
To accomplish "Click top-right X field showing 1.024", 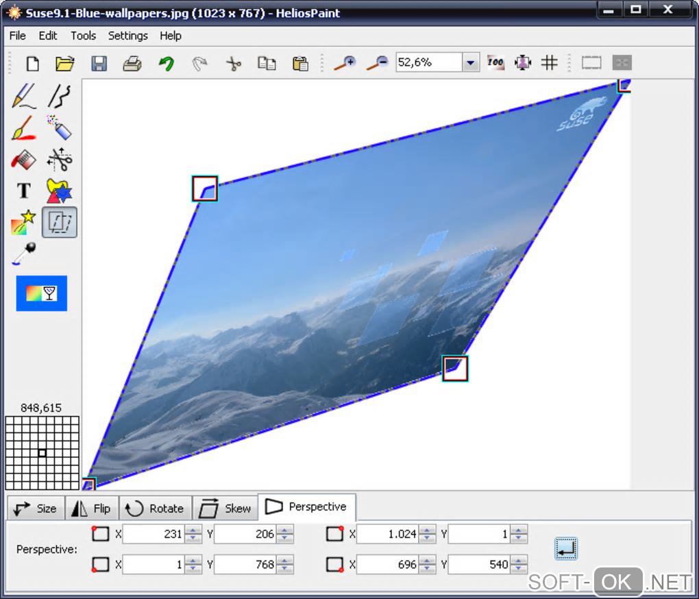I will (387, 534).
